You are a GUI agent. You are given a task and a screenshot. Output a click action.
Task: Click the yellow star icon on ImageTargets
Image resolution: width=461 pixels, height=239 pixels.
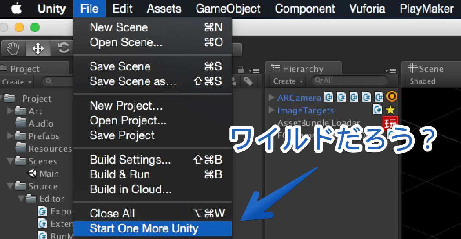click(390, 110)
